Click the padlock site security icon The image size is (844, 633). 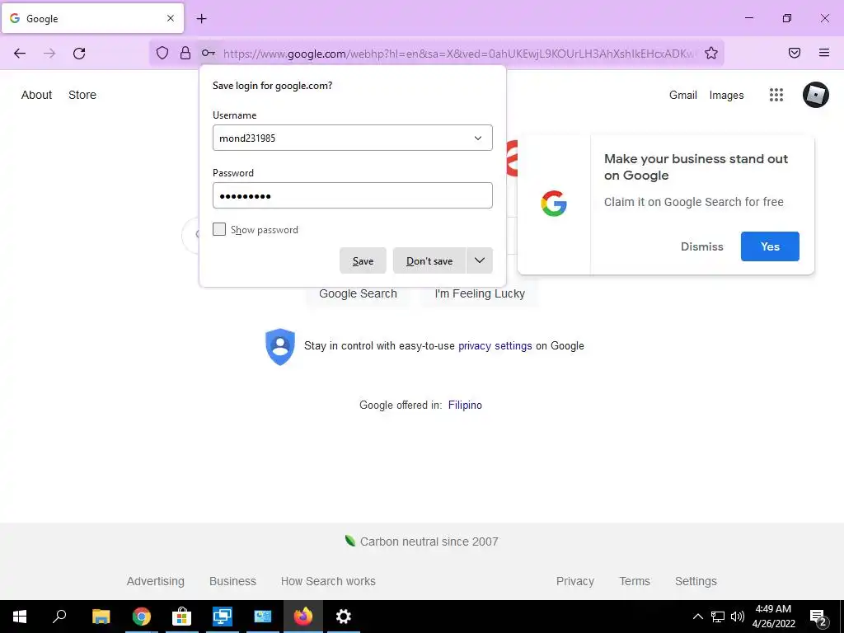click(x=185, y=53)
